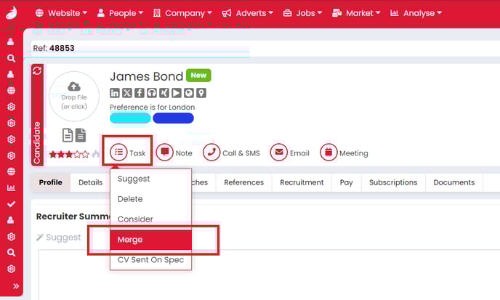Image resolution: width=500 pixels, height=300 pixels.
Task: Click the Meeting calendar icon
Action: click(328, 153)
